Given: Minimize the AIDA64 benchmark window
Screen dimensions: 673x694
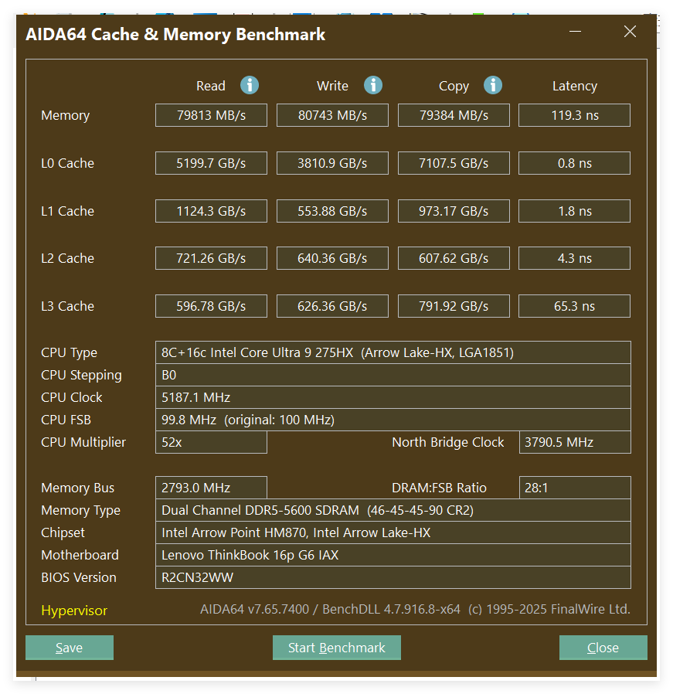Looking at the screenshot, I should click(575, 32).
